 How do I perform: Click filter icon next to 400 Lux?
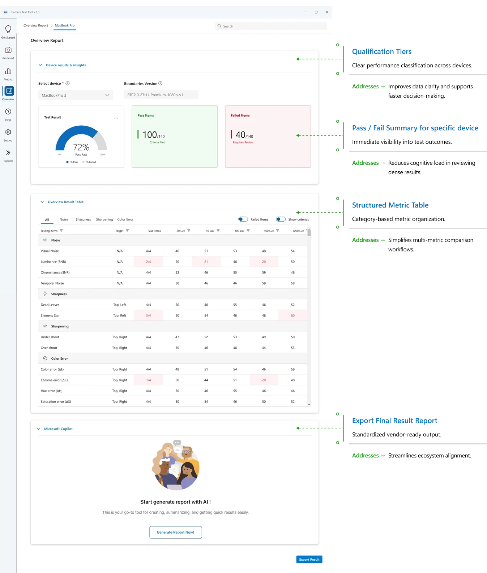pyautogui.click(x=278, y=231)
